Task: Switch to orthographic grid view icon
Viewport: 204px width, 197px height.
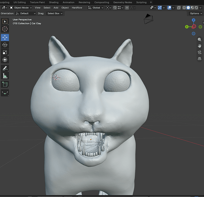Action: coord(199,59)
